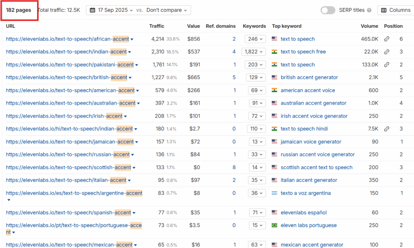This screenshot has width=414, height=248.
Task: Click the SERP features link icon in african-accent row
Action: 387,39
